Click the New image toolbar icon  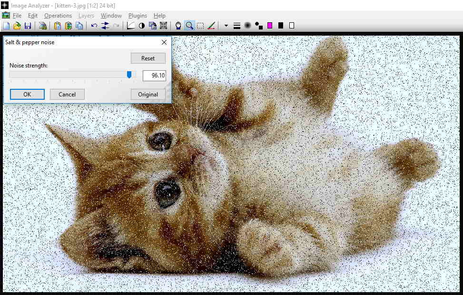point(6,26)
